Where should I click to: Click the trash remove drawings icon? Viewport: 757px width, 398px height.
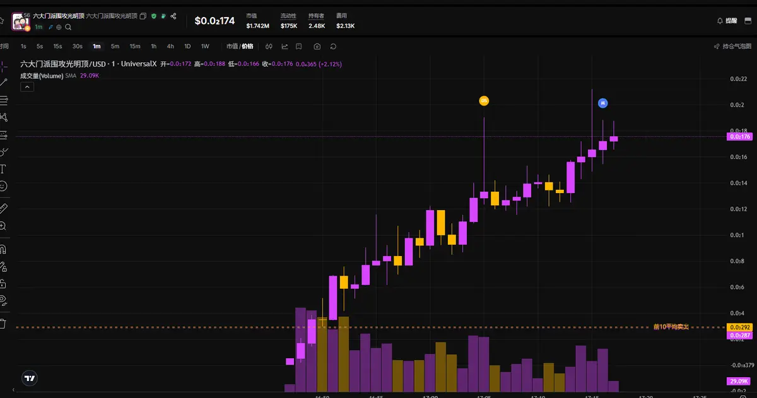tap(3, 324)
